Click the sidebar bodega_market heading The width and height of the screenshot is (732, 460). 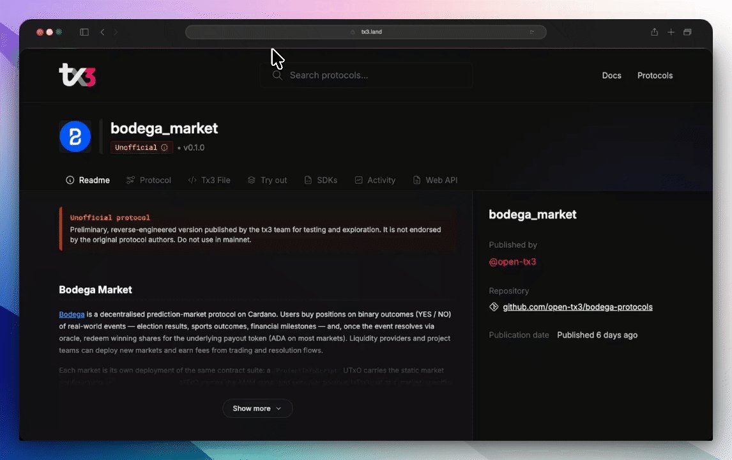click(x=532, y=215)
